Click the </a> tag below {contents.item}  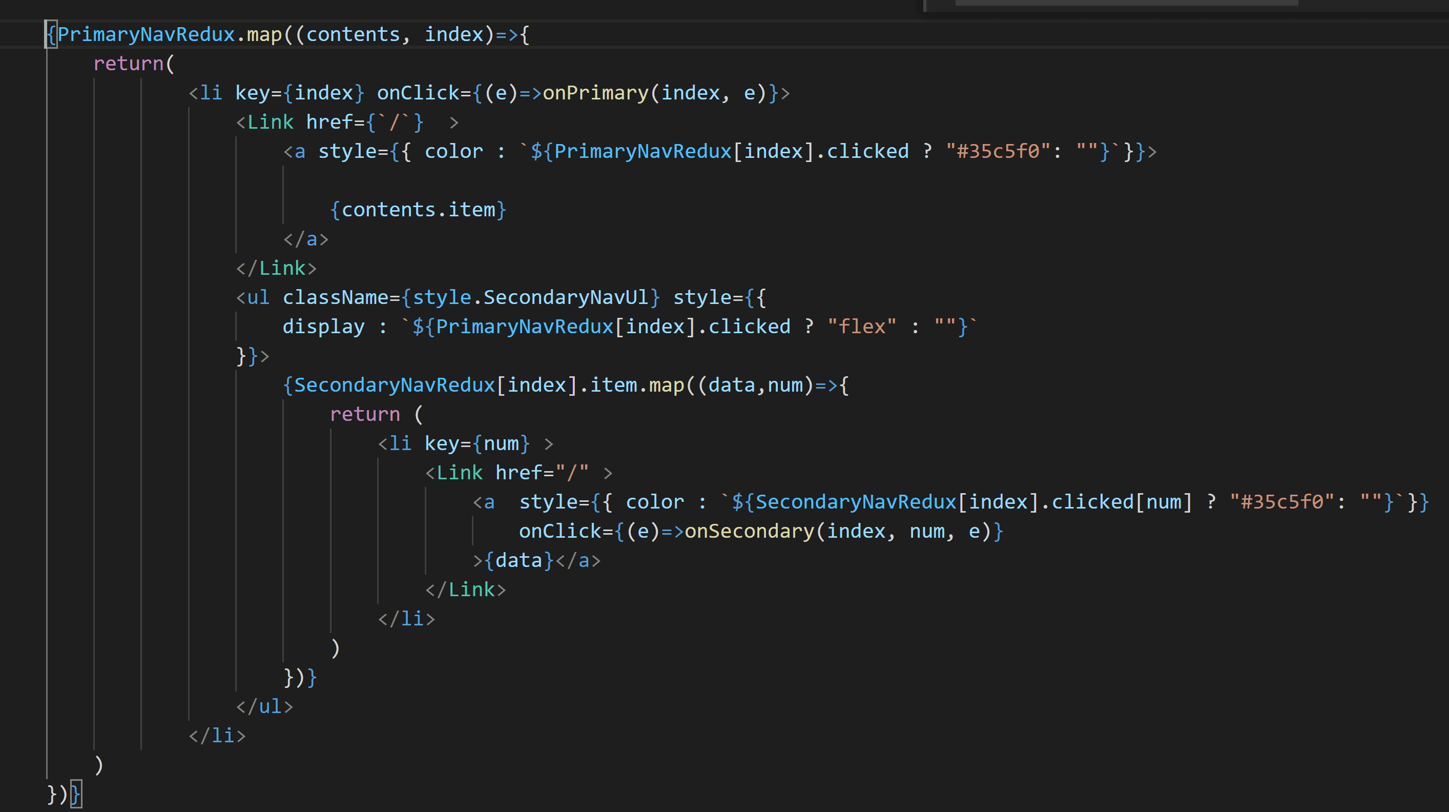point(306,239)
